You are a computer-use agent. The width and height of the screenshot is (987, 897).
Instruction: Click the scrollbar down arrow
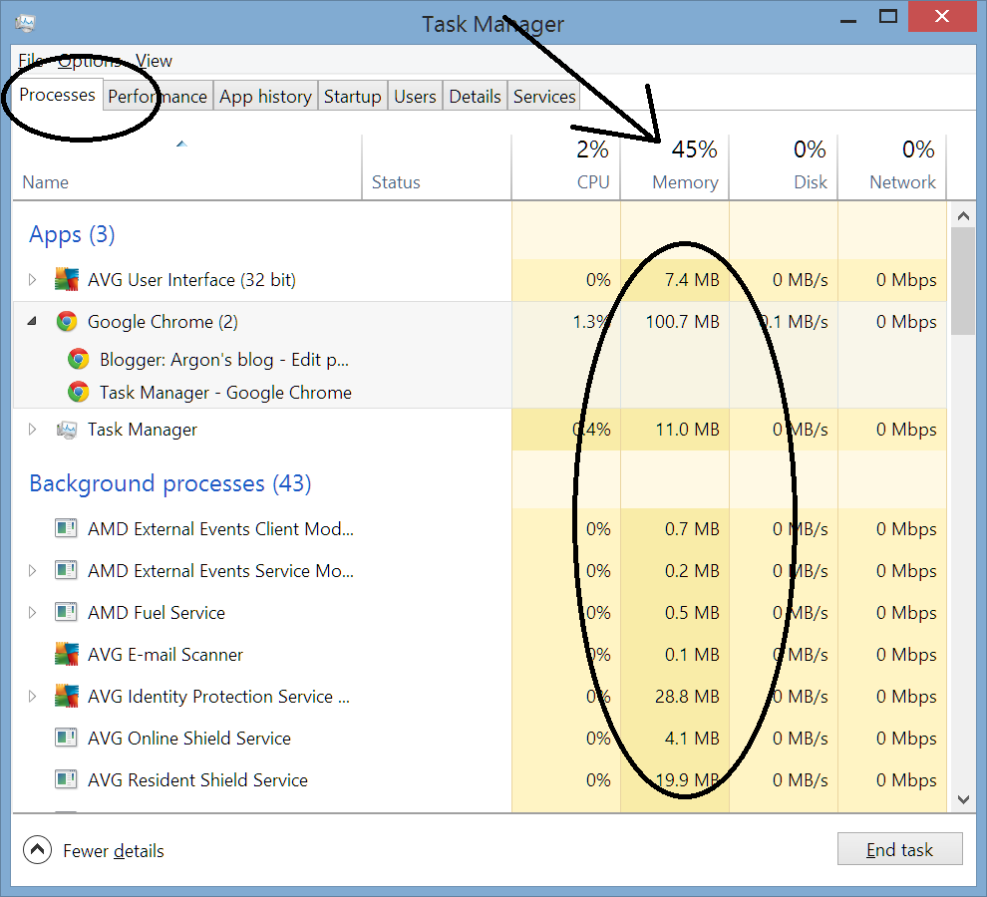[x=962, y=798]
